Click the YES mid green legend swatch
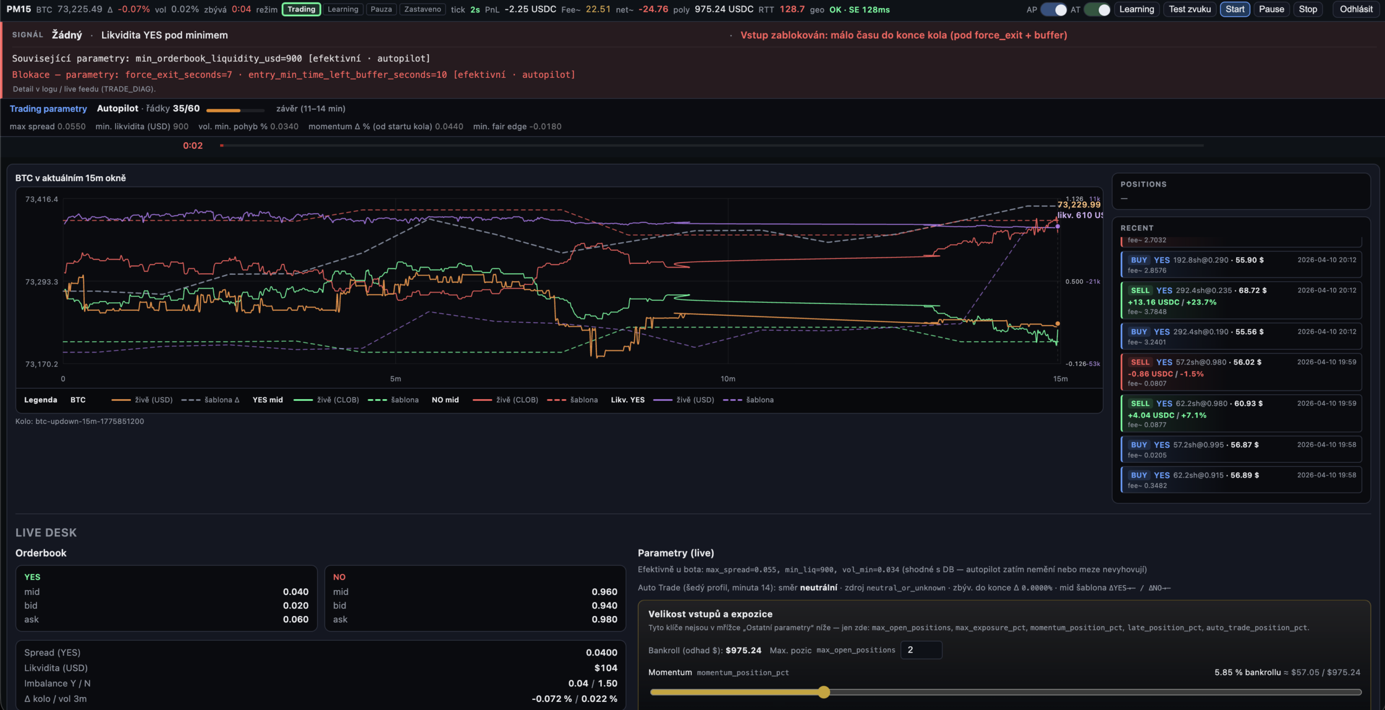The image size is (1385, 710). (x=302, y=400)
